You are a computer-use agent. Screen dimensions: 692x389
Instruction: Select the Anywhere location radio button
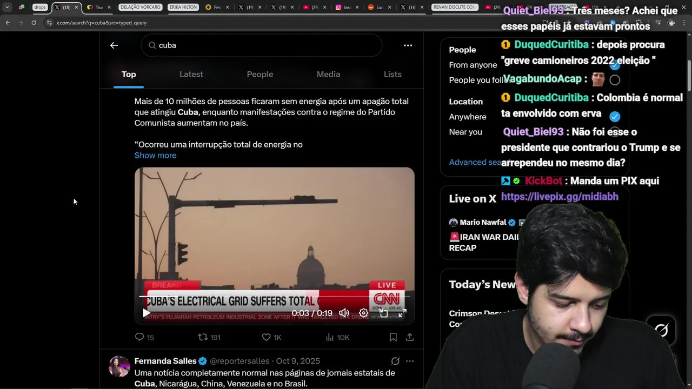(615, 117)
